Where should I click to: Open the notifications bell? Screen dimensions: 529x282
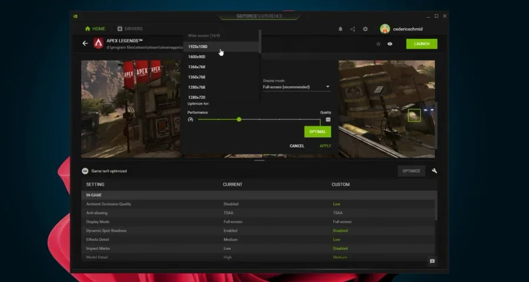tap(340, 29)
